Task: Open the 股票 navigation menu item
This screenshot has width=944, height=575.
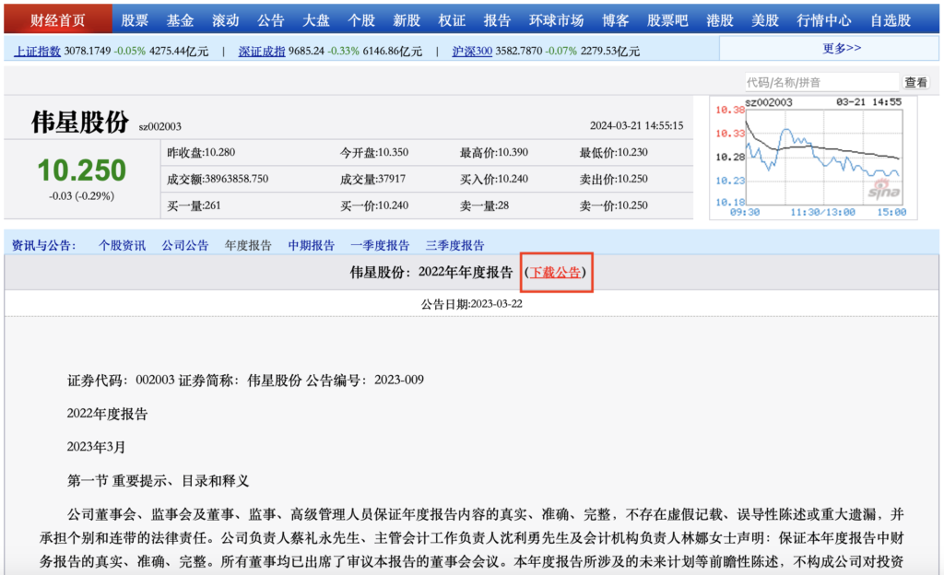Action: pos(135,20)
